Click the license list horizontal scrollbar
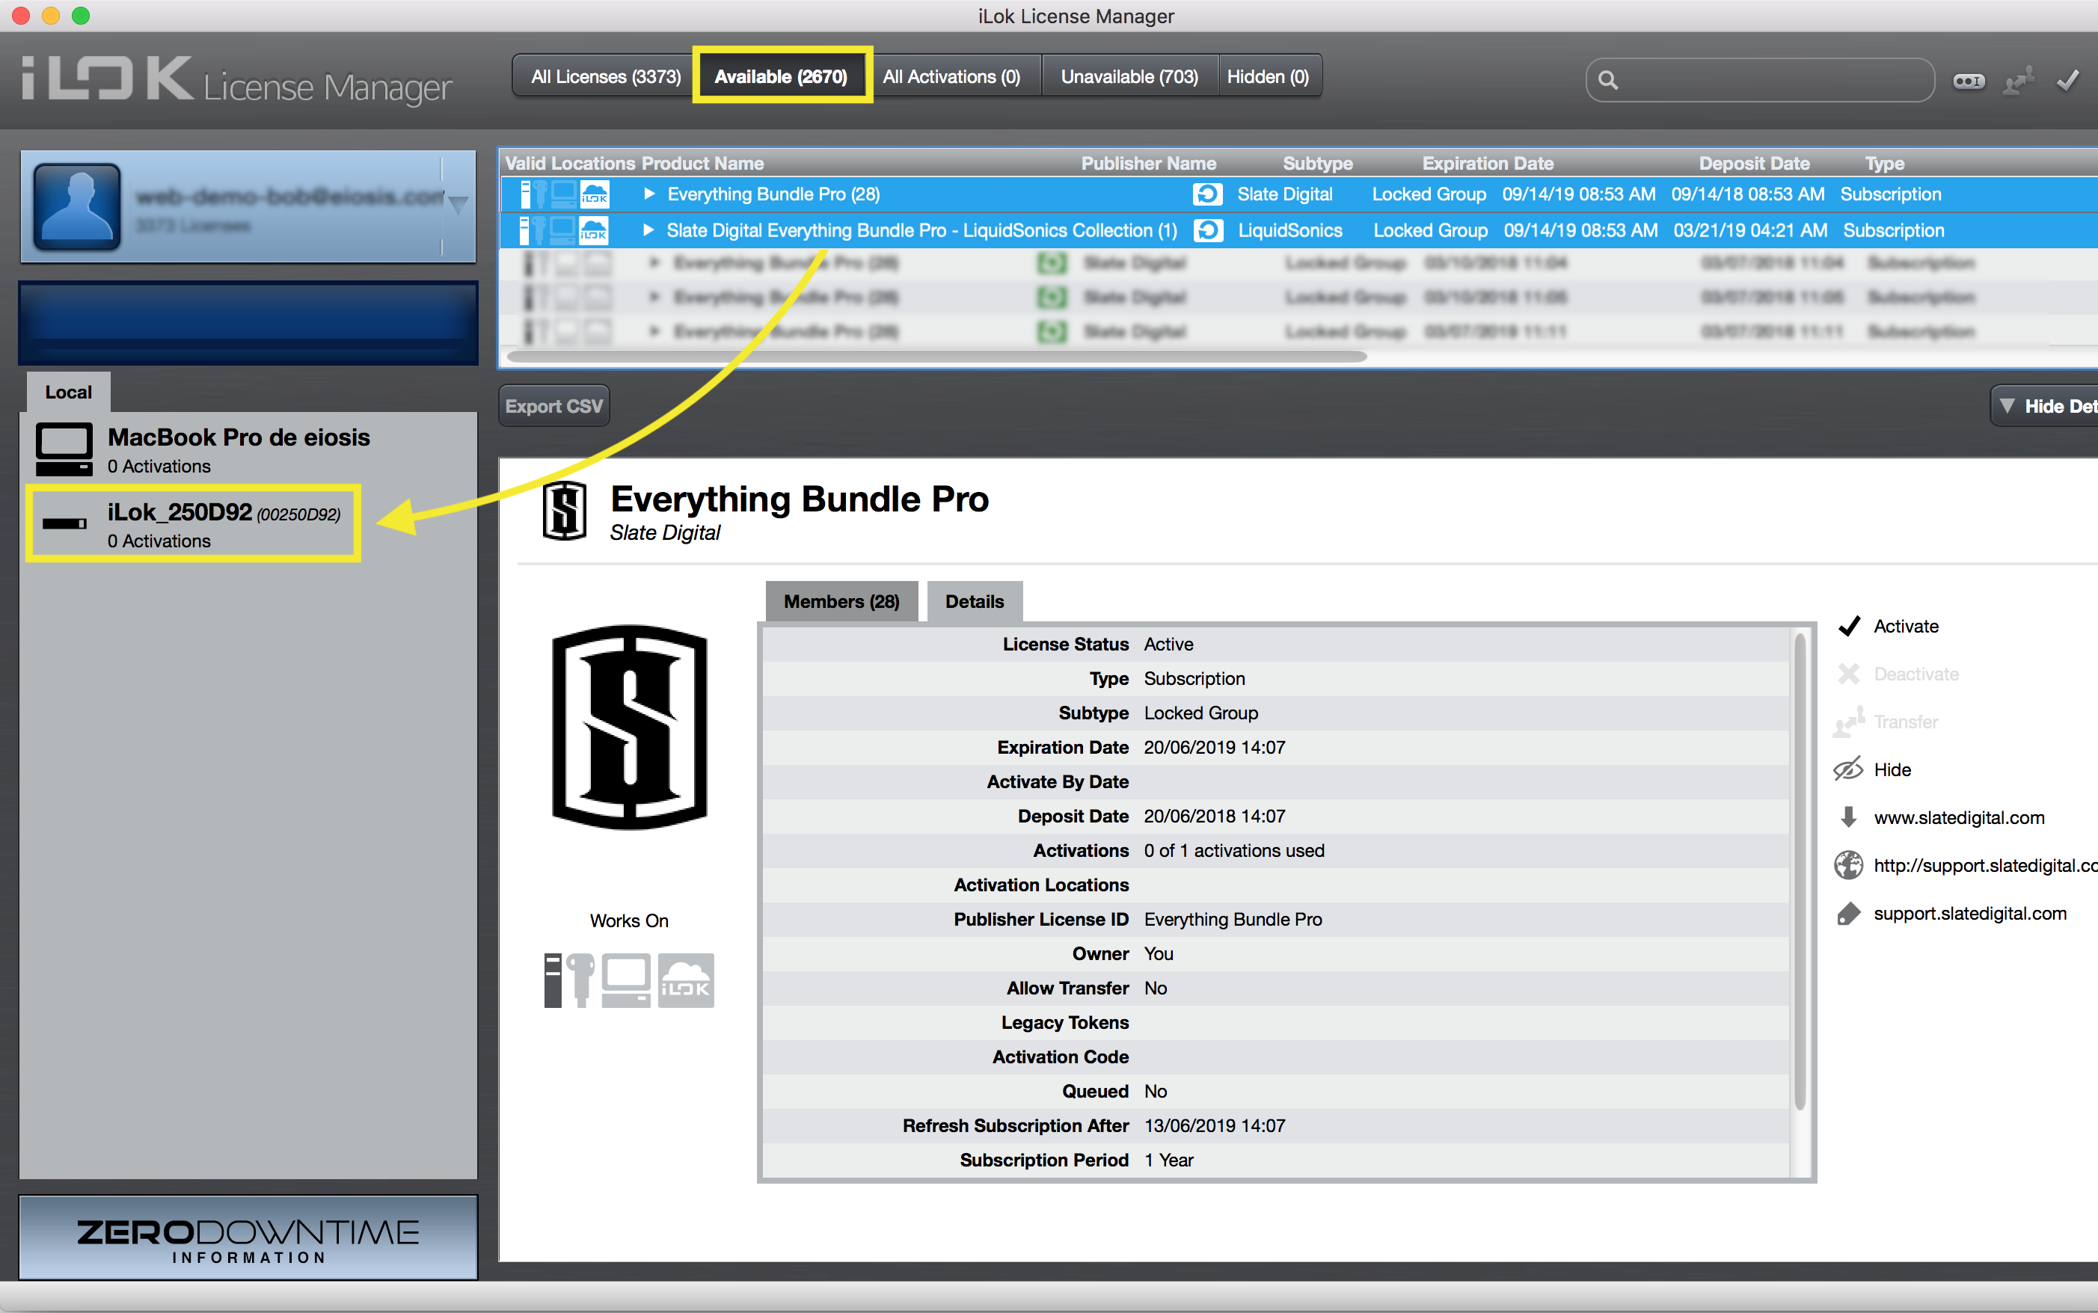Screen dimensions: 2098x1313 tap(936, 356)
